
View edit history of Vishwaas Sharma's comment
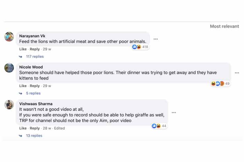(x=60, y=128)
